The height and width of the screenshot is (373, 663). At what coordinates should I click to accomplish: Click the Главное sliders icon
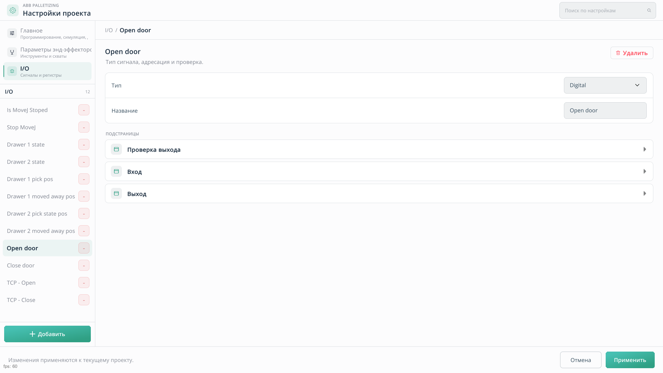(12, 33)
